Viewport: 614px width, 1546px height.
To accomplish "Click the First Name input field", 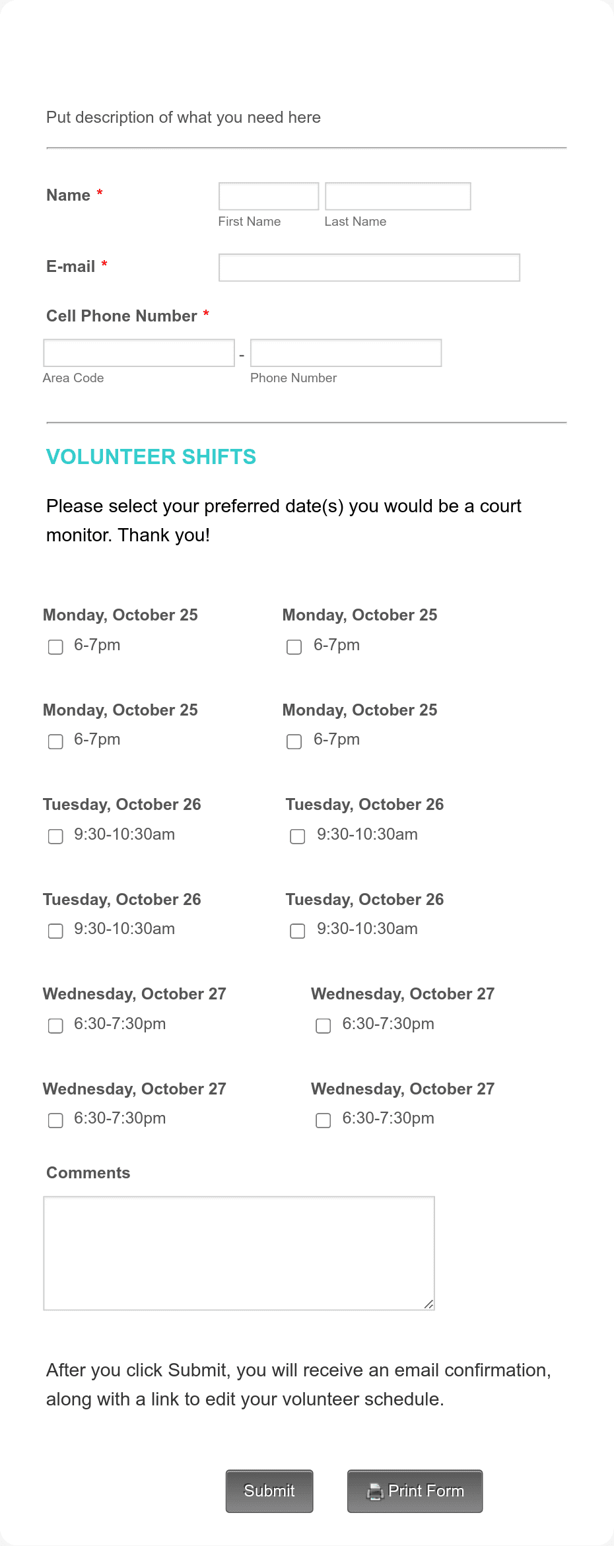I will click(269, 196).
